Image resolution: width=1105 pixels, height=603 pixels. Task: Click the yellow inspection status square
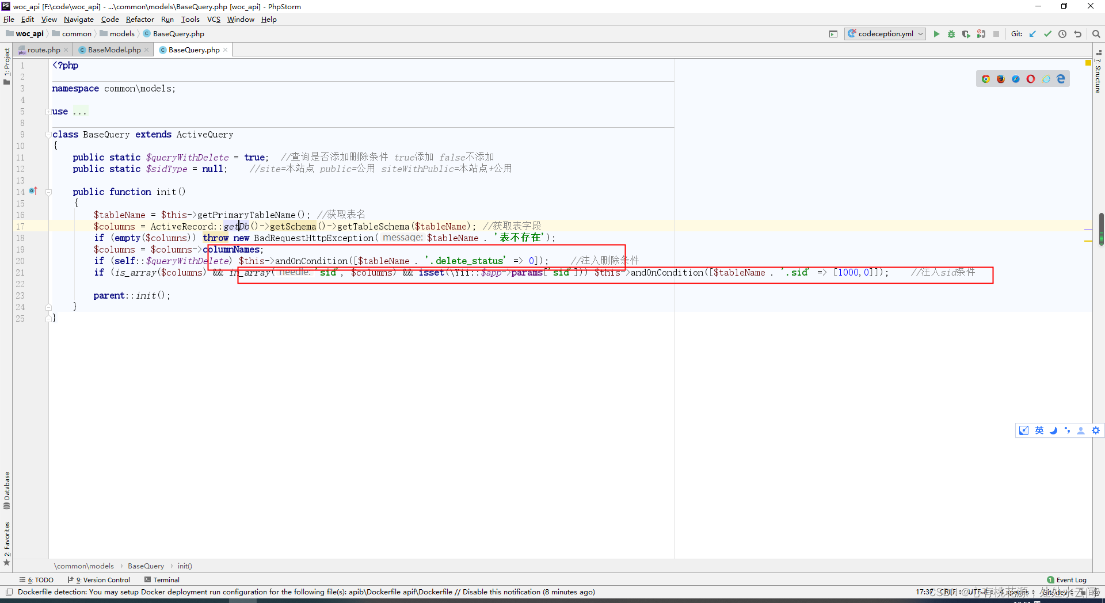click(x=1088, y=62)
